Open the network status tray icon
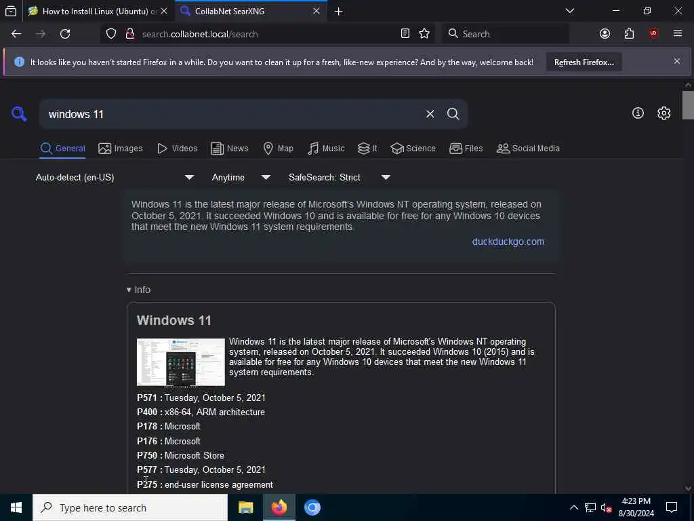This screenshot has height=521, width=694. tap(590, 507)
